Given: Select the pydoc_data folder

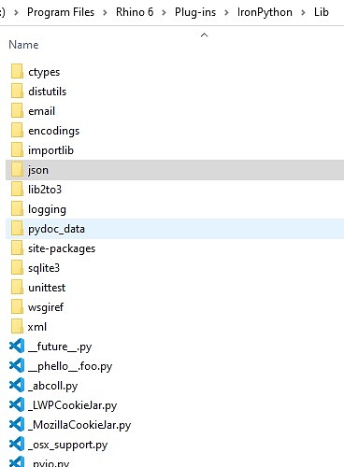Looking at the screenshot, I should tap(175, 229).
